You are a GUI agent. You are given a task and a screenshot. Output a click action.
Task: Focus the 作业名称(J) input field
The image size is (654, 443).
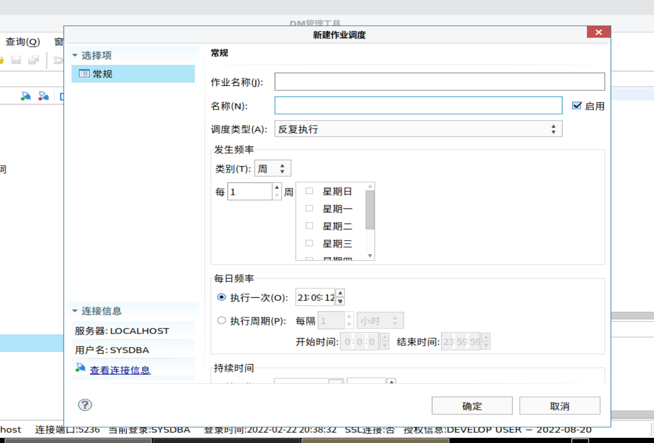pos(439,81)
